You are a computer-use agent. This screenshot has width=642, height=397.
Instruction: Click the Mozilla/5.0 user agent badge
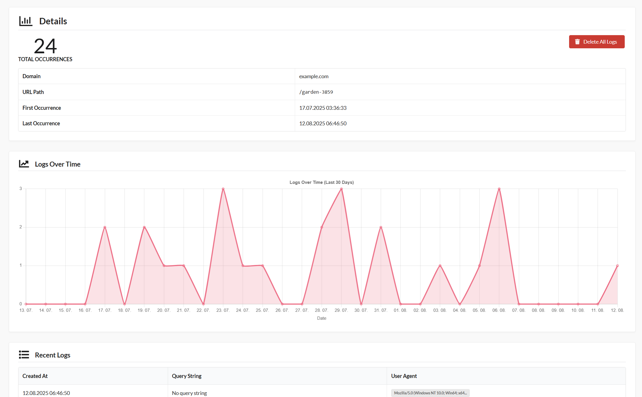tap(430, 393)
